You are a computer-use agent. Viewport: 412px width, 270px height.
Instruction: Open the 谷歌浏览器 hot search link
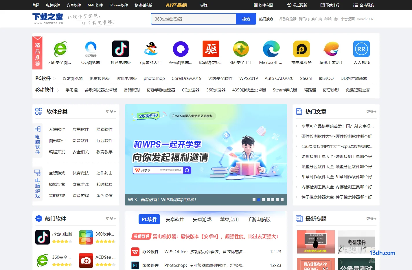pos(288,19)
